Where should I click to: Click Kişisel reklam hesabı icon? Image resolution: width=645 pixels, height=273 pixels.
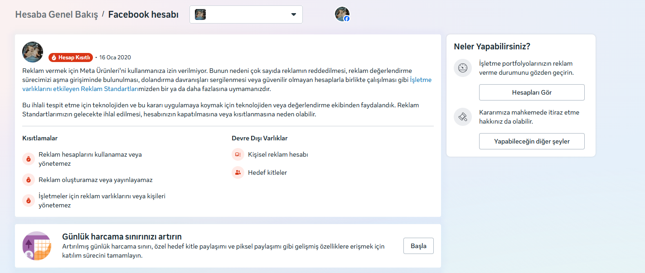pyautogui.click(x=238, y=154)
